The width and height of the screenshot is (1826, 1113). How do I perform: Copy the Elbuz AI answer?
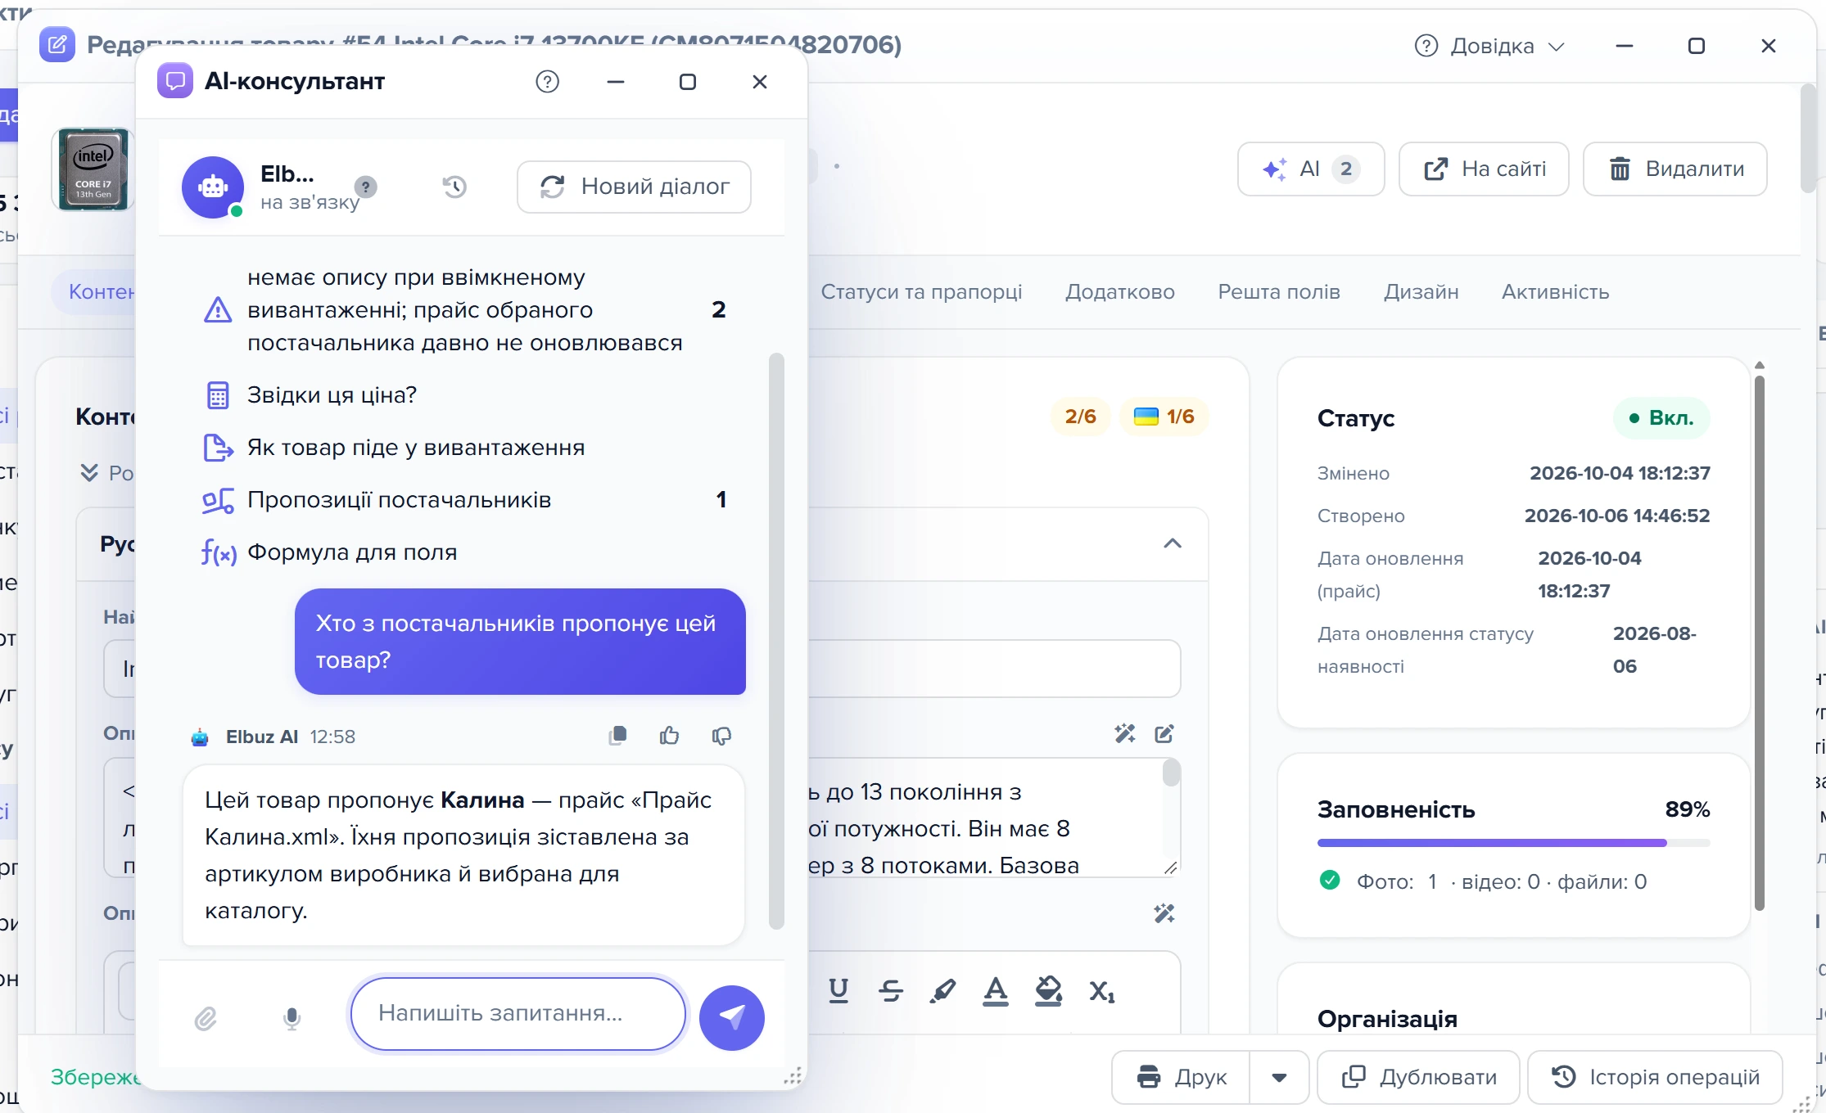pyautogui.click(x=618, y=736)
